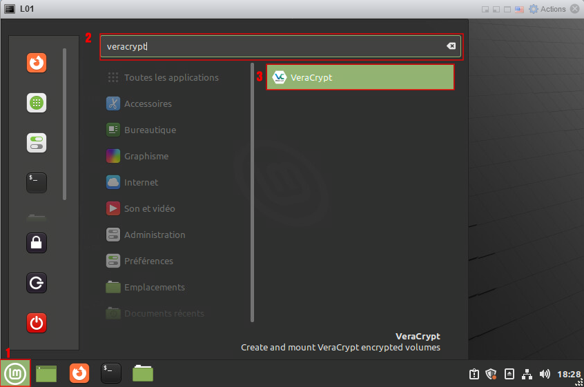Open system settings toggle icon in favorites

(37, 143)
